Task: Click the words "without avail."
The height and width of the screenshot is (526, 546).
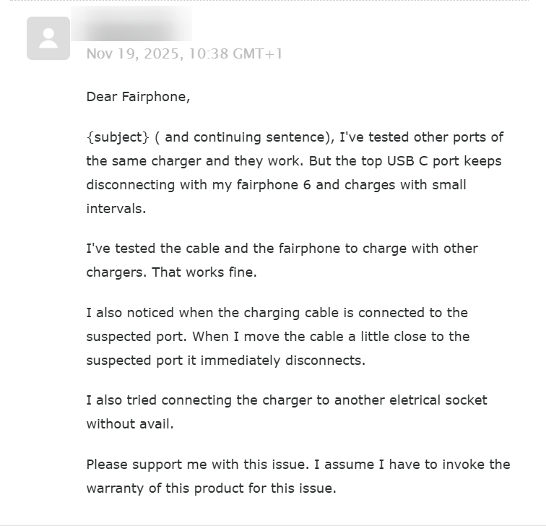Action: [130, 423]
